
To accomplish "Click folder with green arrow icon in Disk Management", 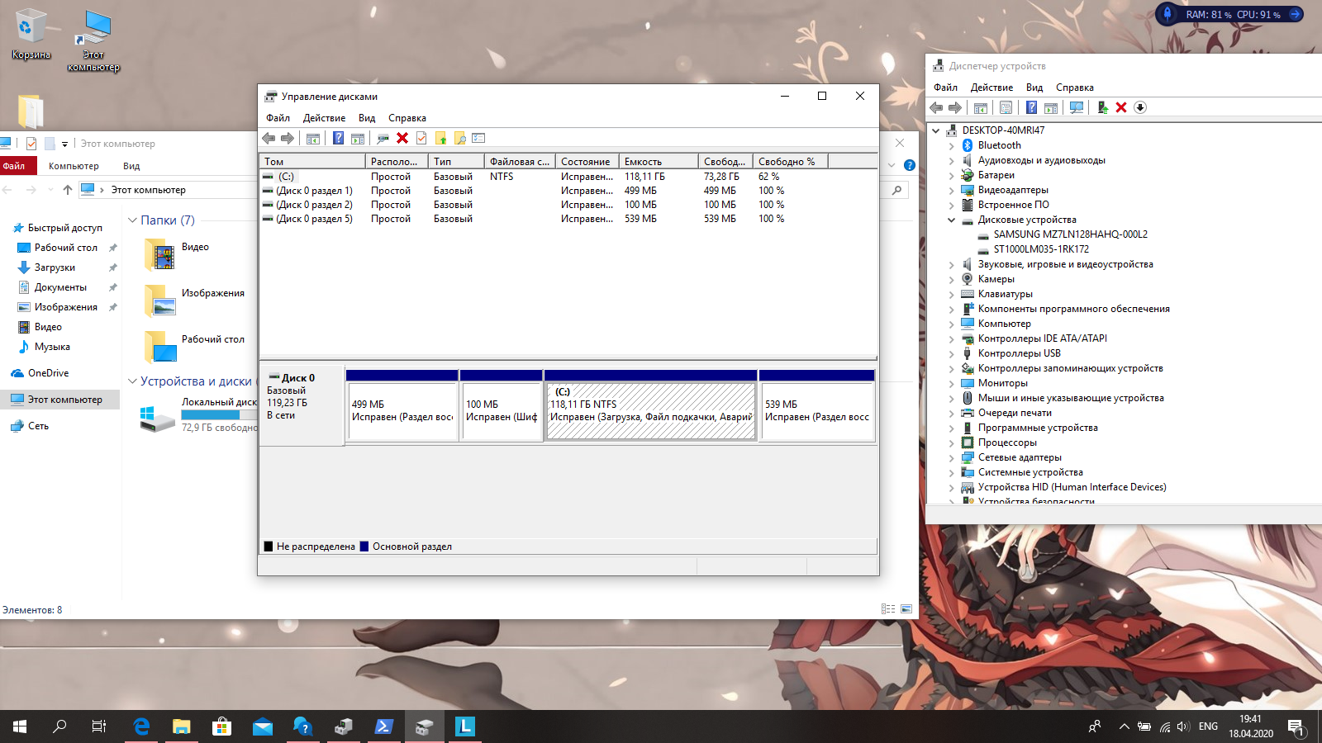I will [x=440, y=138].
